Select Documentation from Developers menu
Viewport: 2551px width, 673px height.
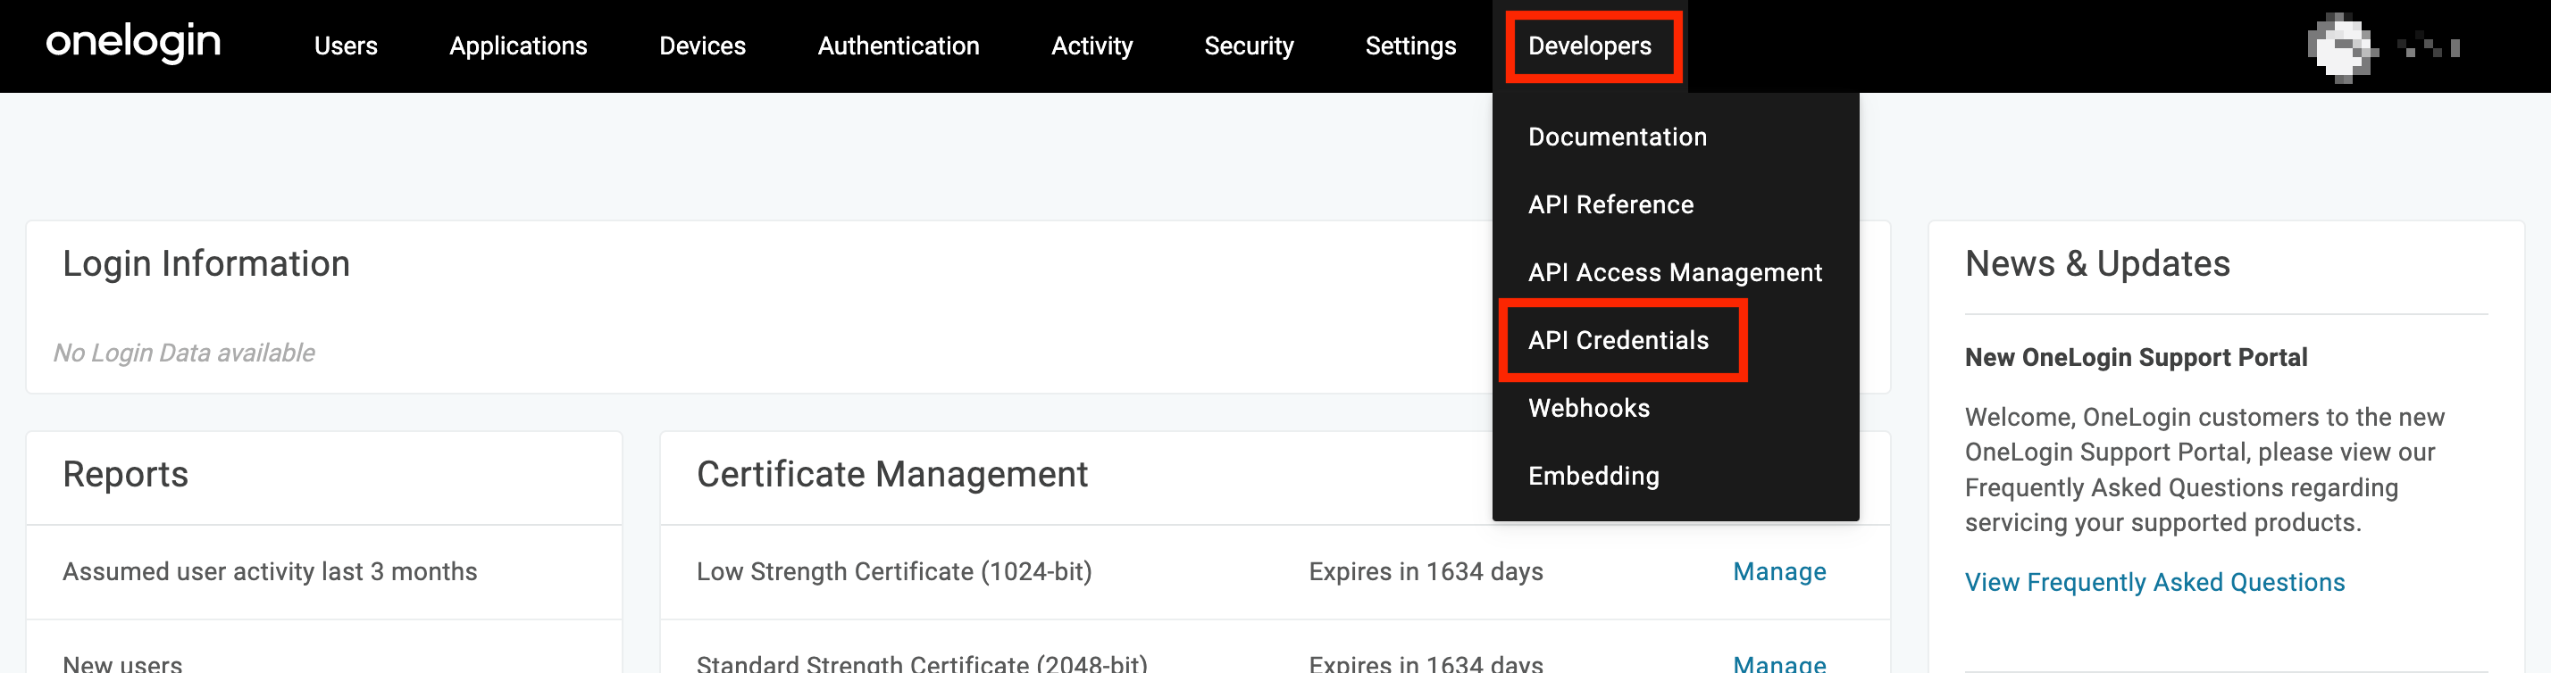pos(1617,137)
